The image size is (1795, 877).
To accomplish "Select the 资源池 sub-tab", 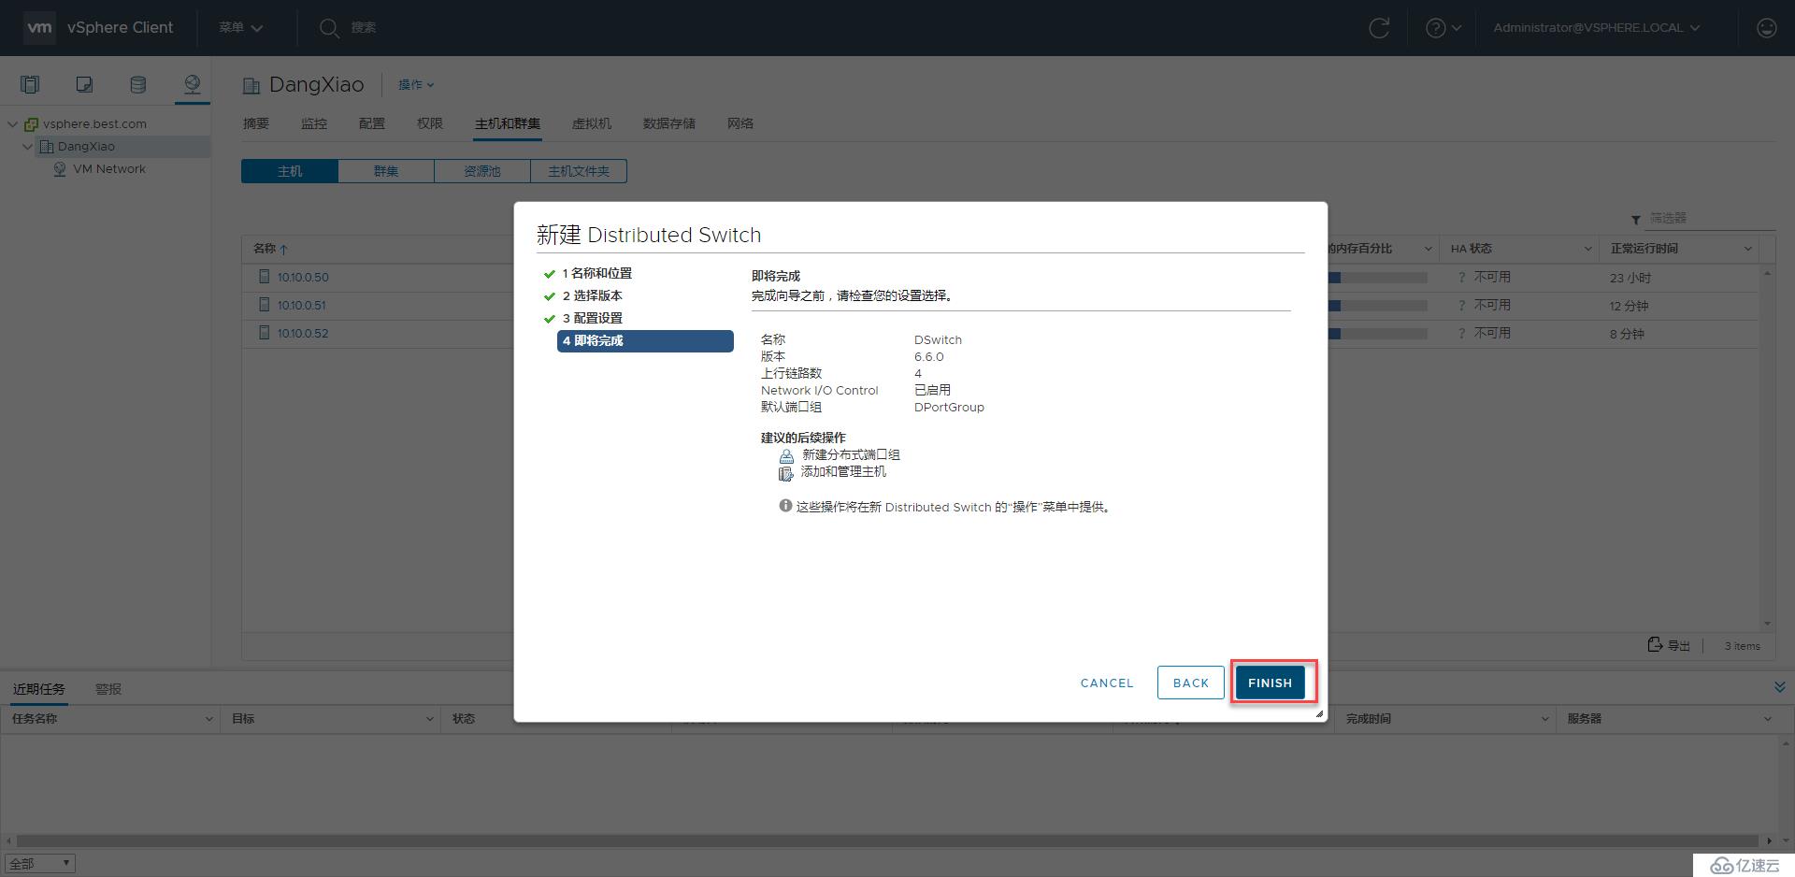I will tap(482, 171).
